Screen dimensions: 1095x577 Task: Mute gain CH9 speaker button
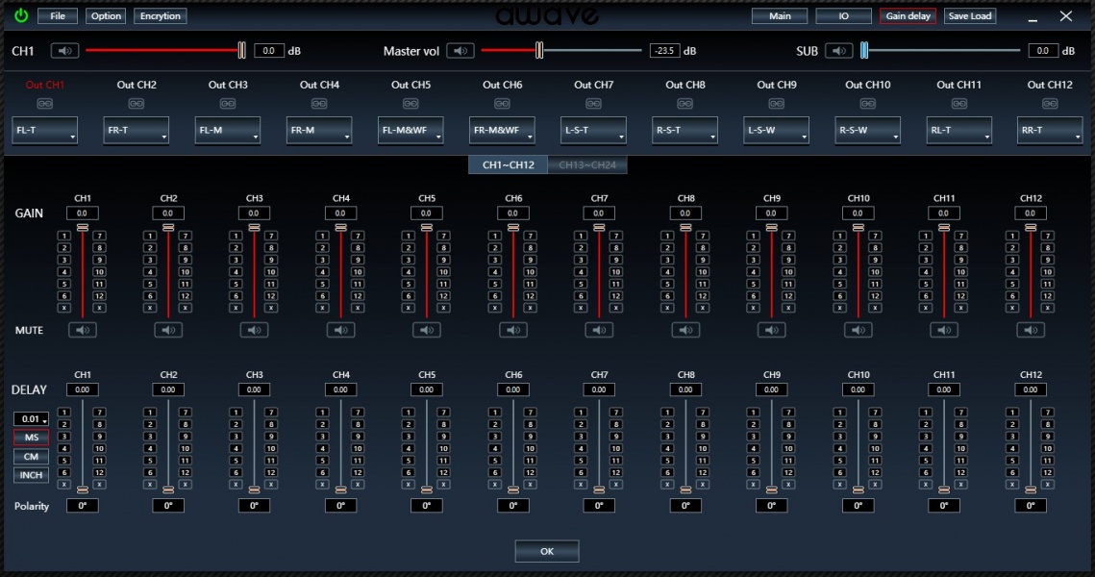click(x=772, y=330)
